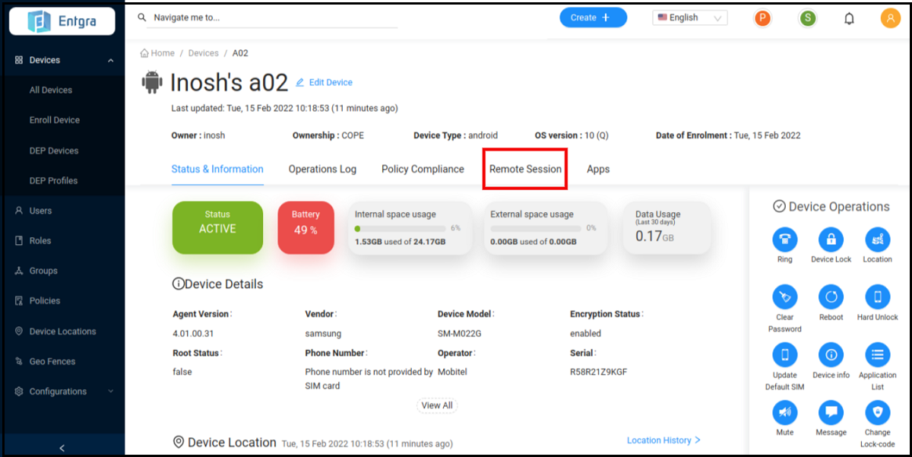Open the Location operation icon

point(877,240)
